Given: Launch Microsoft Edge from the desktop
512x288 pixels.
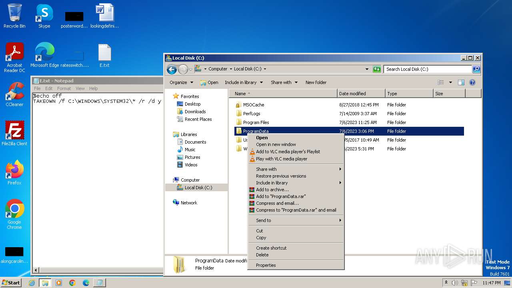Looking at the screenshot, I should [x=44, y=55].
